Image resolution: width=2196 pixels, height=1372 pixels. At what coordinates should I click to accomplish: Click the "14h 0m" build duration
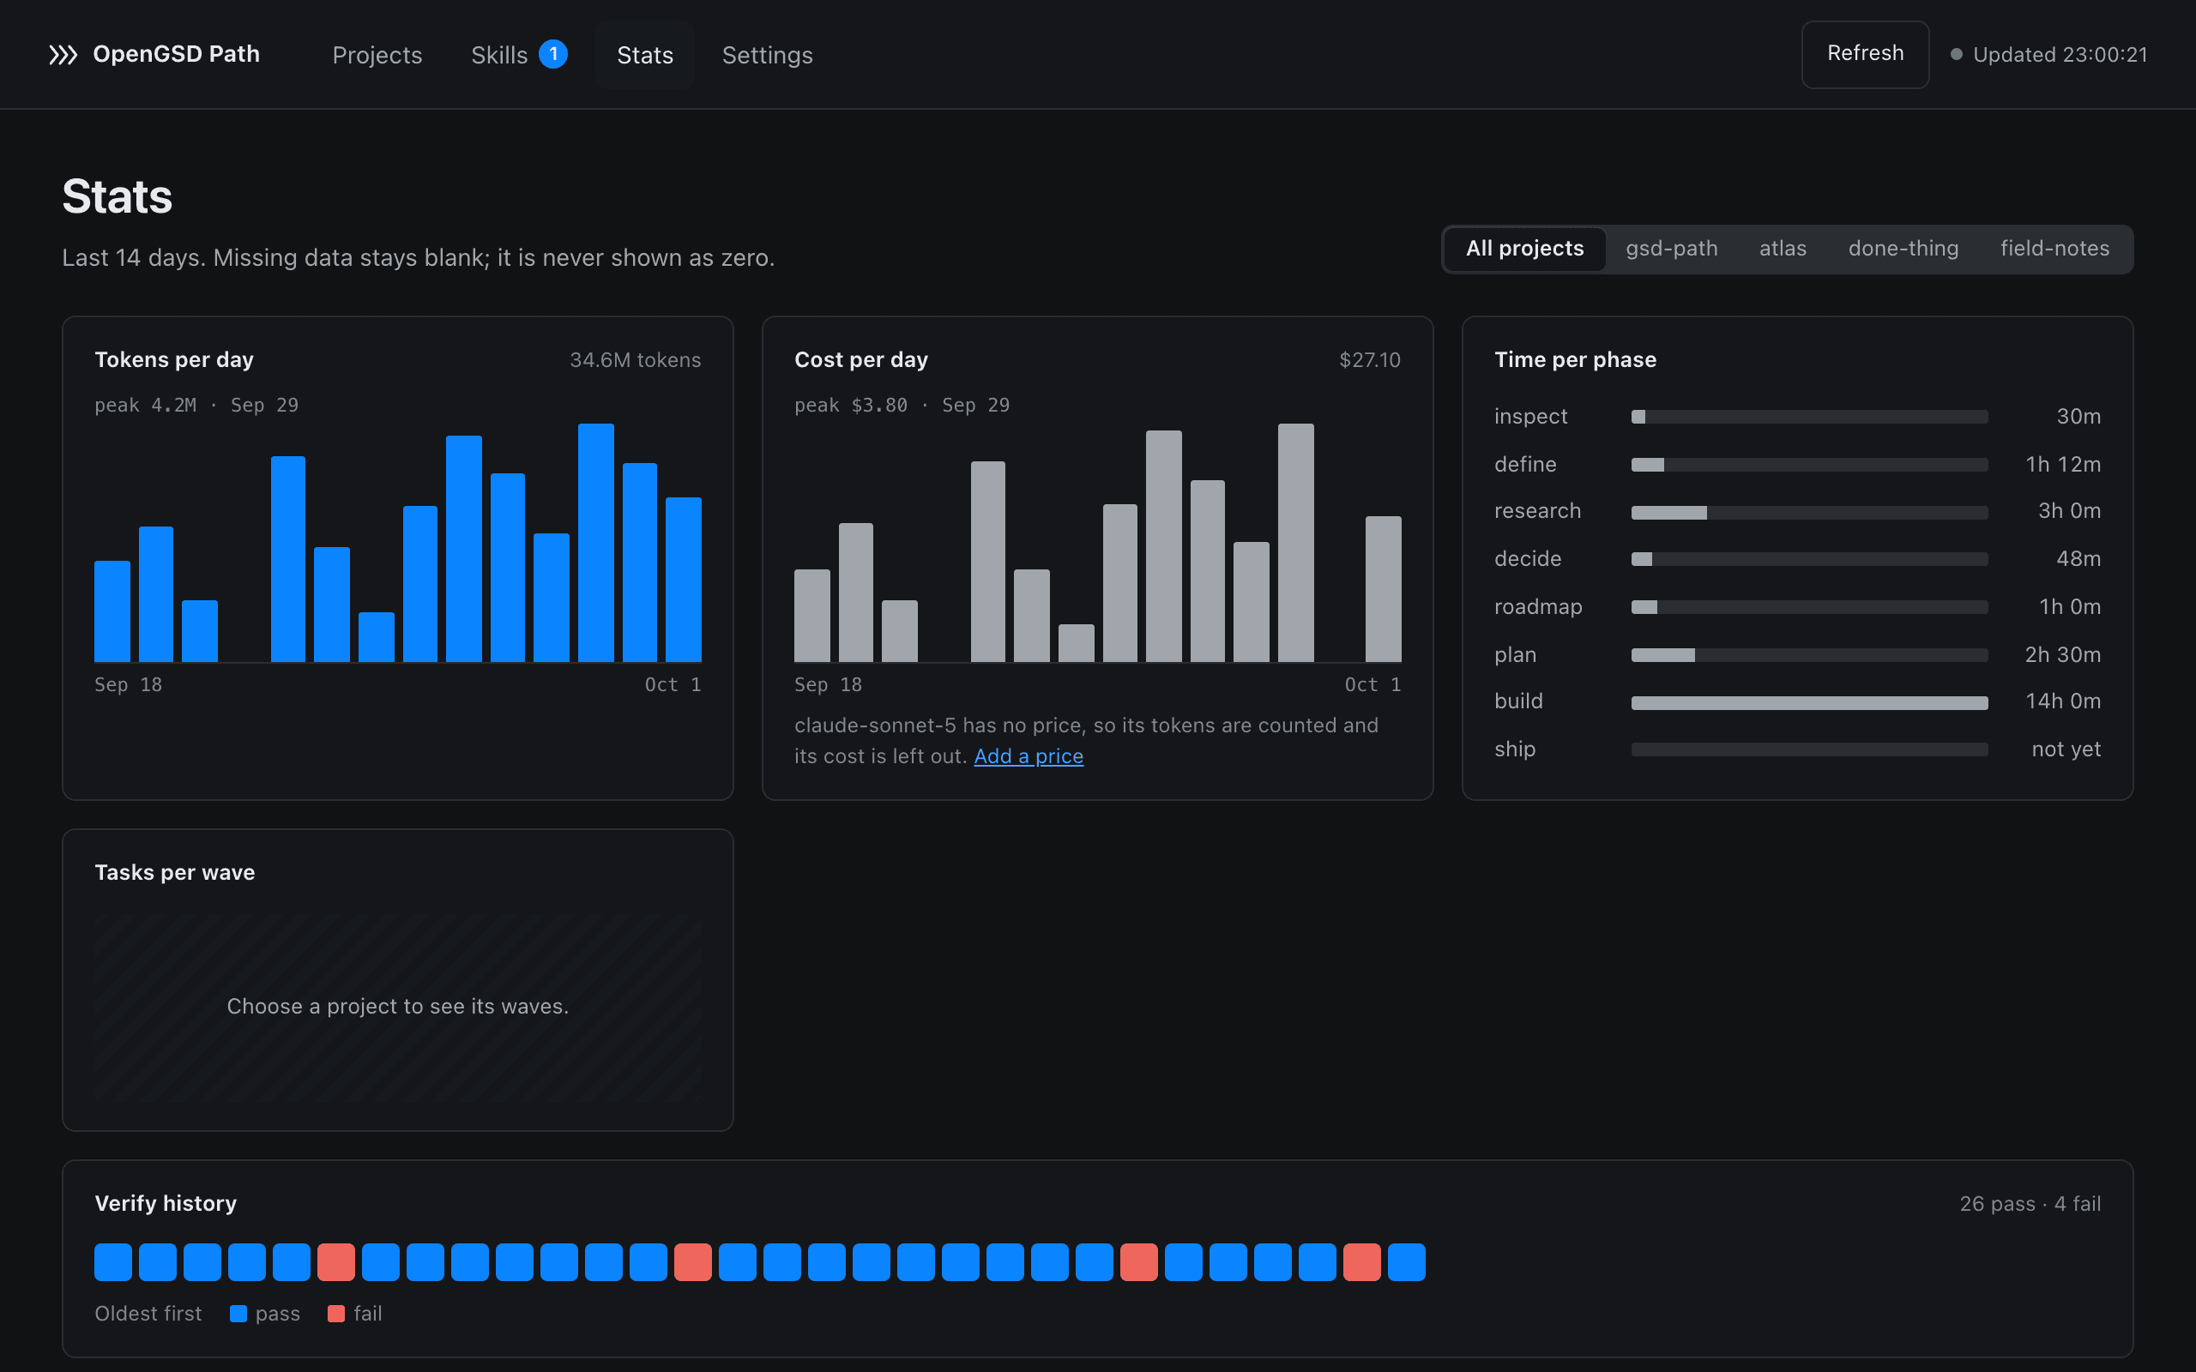[x=2062, y=701]
